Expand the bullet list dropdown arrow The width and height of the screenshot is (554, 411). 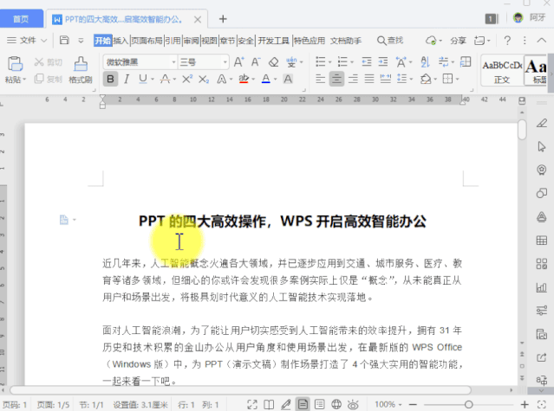tap(330, 62)
